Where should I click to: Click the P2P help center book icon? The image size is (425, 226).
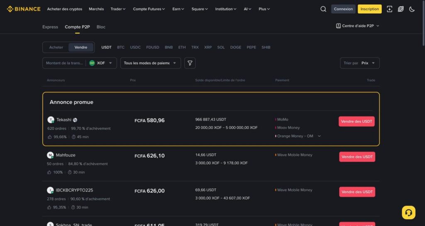338,26
